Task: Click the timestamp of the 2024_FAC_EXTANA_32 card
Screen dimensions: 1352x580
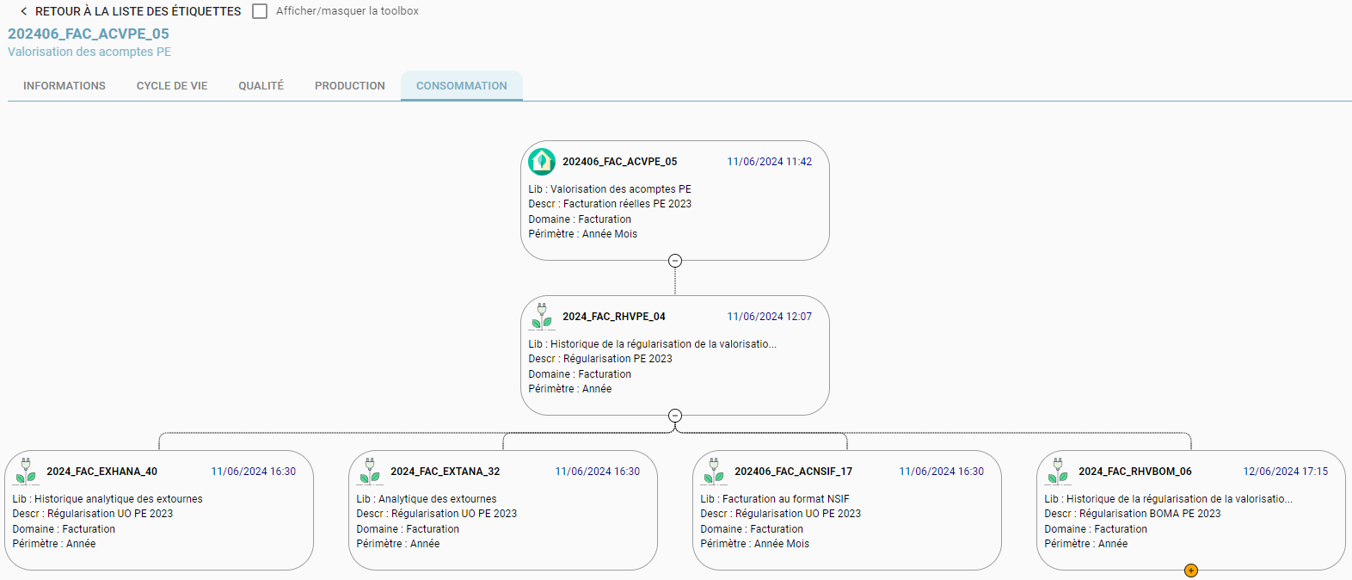Action: click(598, 472)
